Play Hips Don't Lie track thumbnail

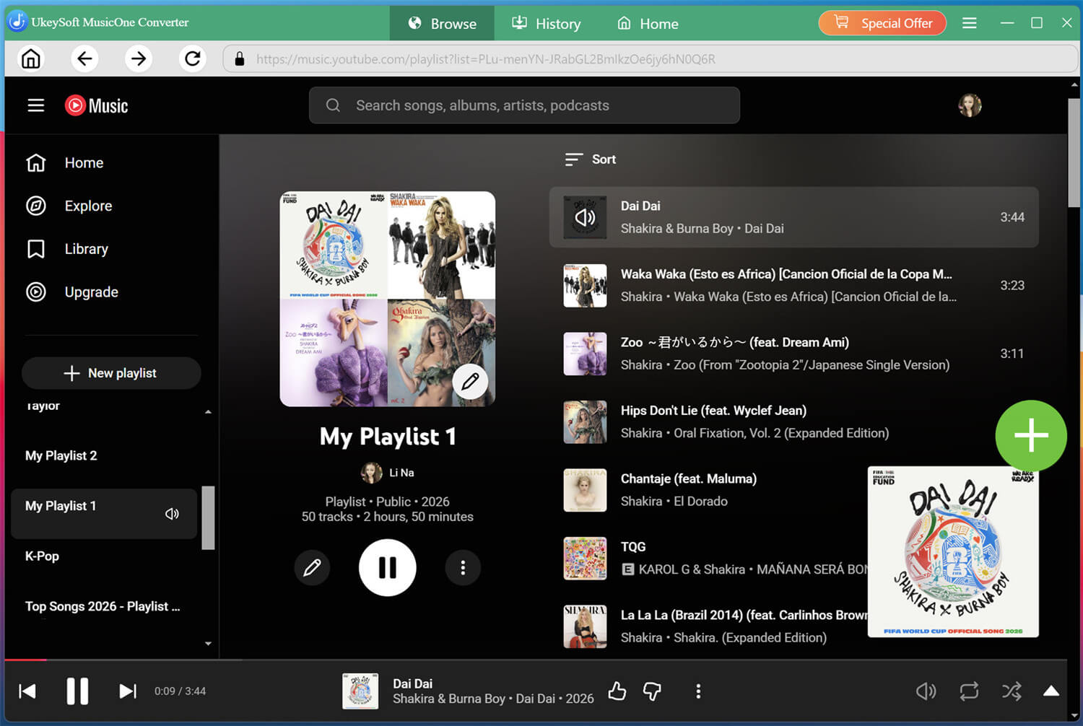(585, 421)
